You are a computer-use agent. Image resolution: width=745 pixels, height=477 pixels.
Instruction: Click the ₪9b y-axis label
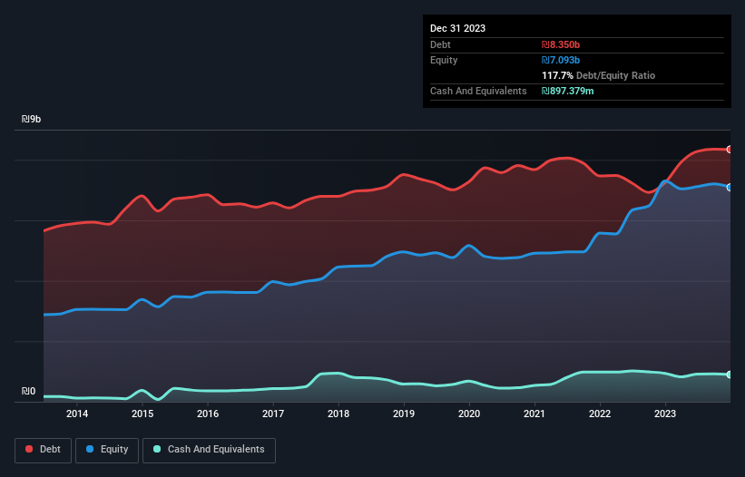32,119
